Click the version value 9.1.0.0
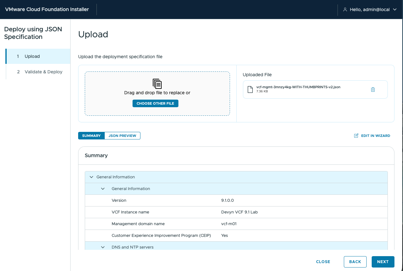 coord(227,200)
